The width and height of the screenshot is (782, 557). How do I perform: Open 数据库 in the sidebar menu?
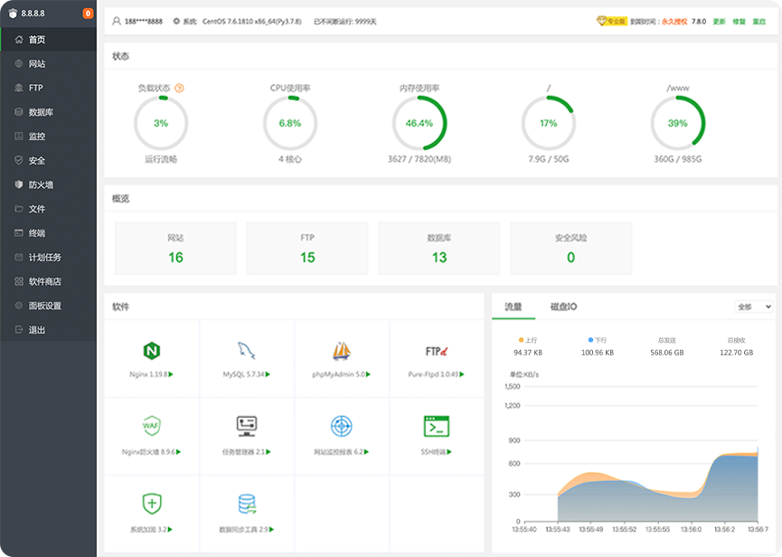pyautogui.click(x=41, y=112)
